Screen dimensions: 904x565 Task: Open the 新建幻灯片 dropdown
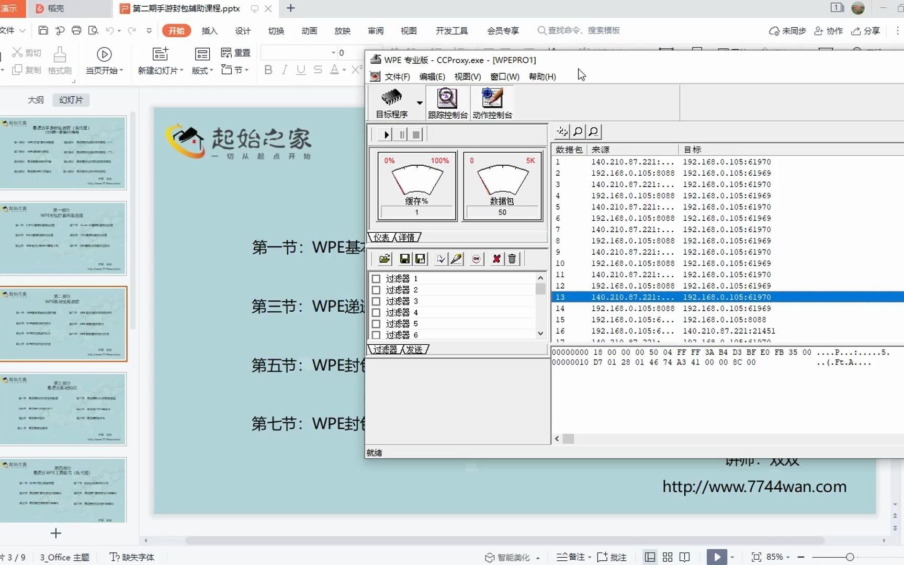(x=182, y=70)
